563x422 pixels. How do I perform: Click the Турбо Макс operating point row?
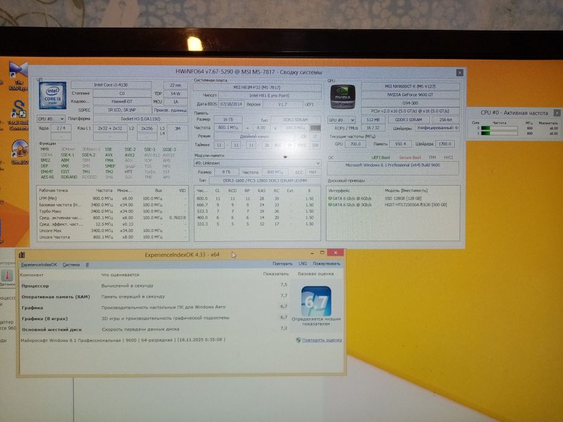113,212
